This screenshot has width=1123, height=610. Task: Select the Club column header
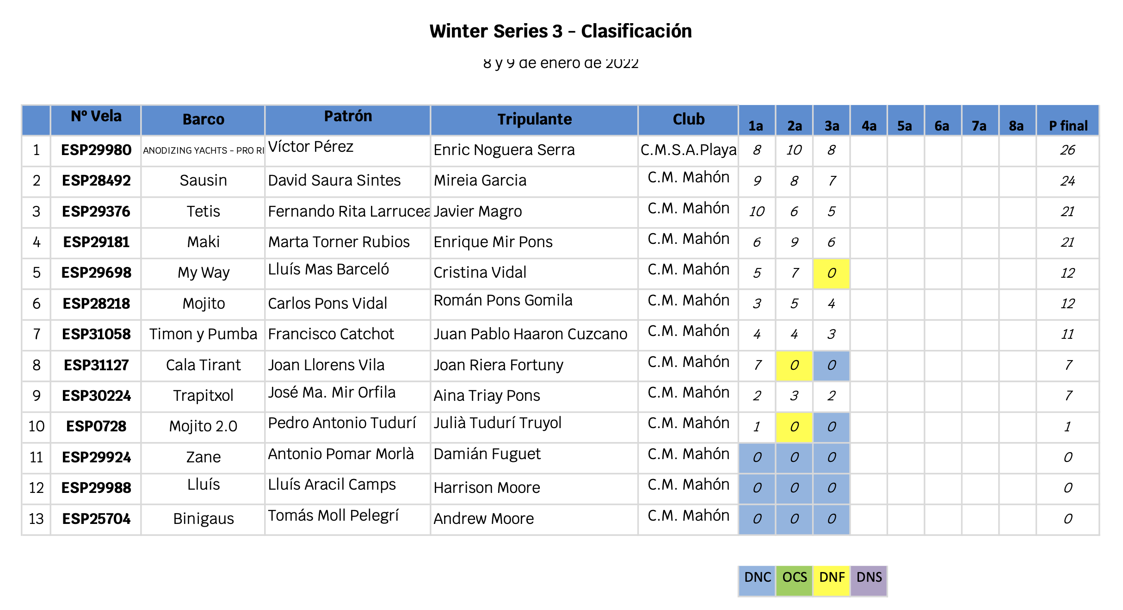[x=688, y=120]
